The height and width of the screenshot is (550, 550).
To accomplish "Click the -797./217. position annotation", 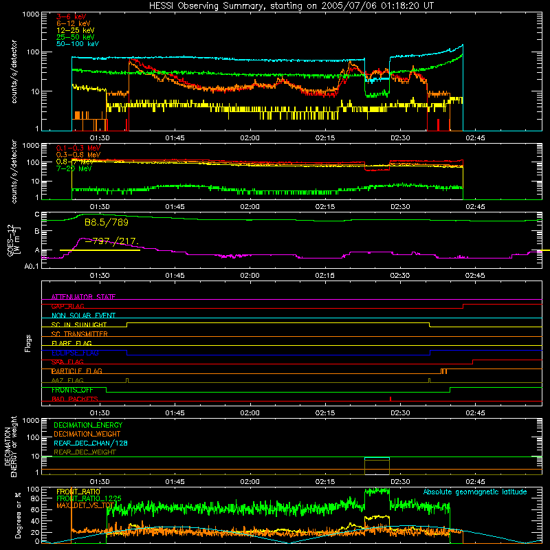I will click(x=112, y=241).
